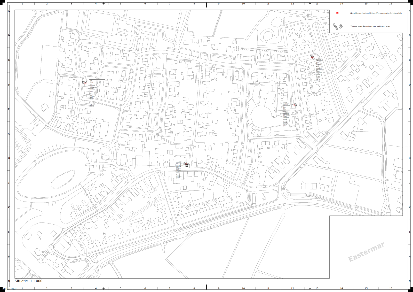Click the reserved parking spaces legend symbol

coord(338,26)
